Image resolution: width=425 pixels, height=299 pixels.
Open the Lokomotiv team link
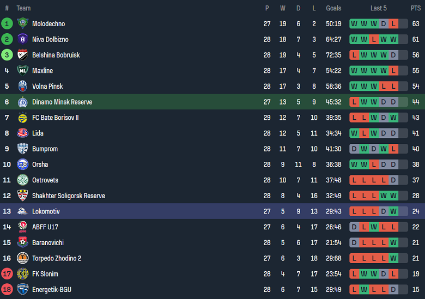click(46, 211)
